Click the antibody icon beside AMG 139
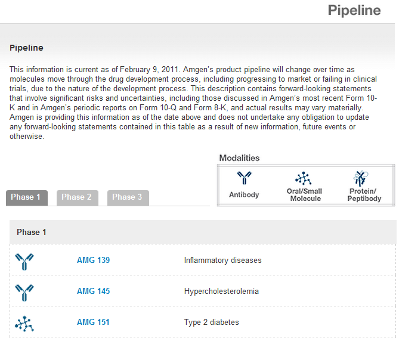This screenshot has height=338, width=399. coord(24,262)
